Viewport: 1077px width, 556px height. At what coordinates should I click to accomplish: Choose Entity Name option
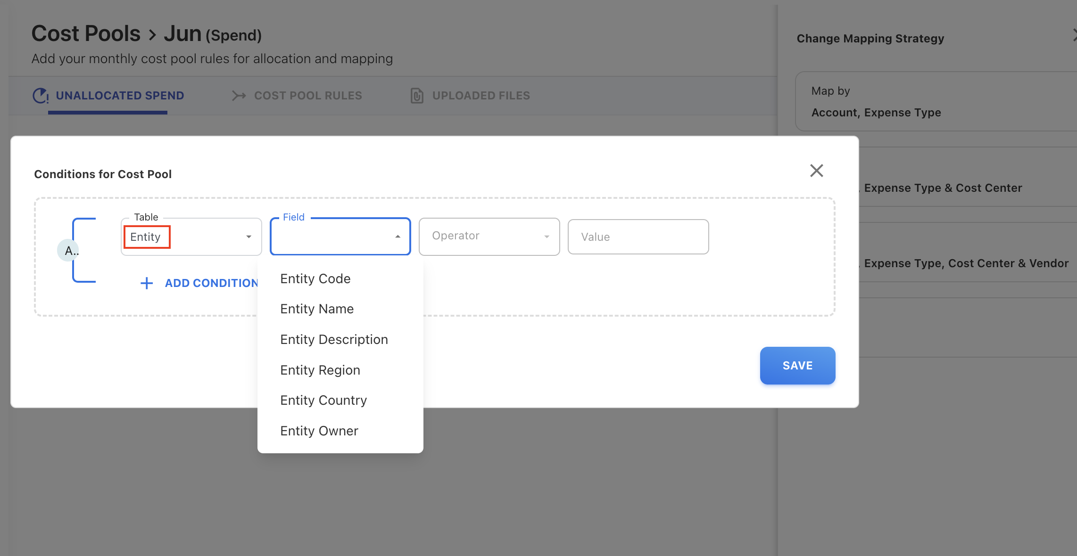(317, 309)
